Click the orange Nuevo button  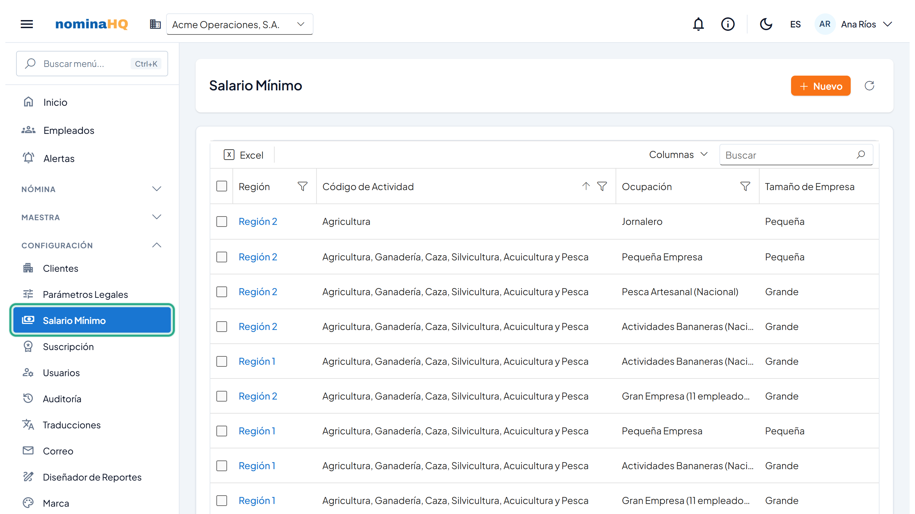[821, 86]
